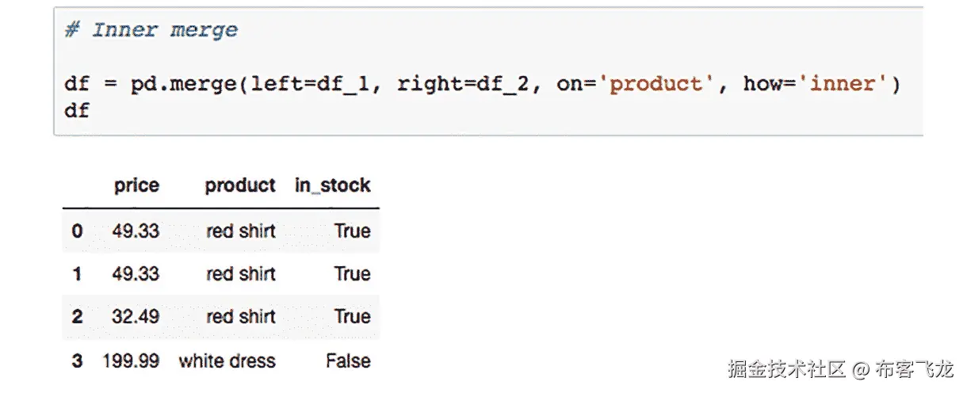Click row index 0 in the table
Image resolution: width=967 pixels, height=393 pixels.
point(77,231)
